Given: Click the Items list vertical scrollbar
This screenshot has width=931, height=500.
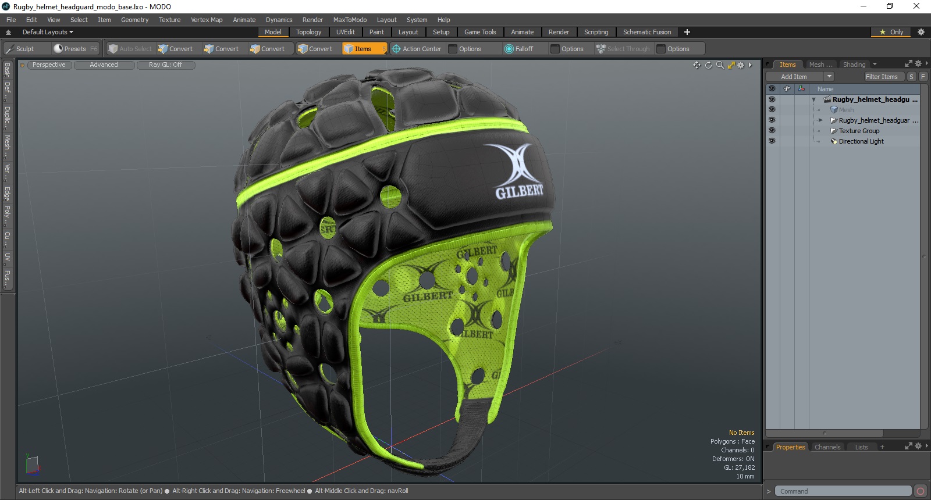Looking at the screenshot, I should click(924, 256).
